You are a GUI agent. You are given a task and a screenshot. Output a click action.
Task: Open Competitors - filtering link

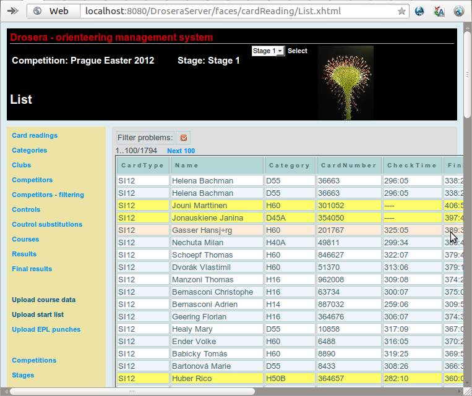click(48, 195)
